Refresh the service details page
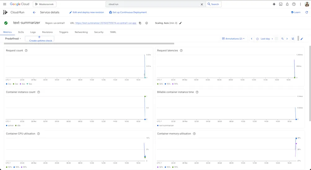The width and height of the screenshot is (311, 170). pyautogui.click(x=307, y=12)
